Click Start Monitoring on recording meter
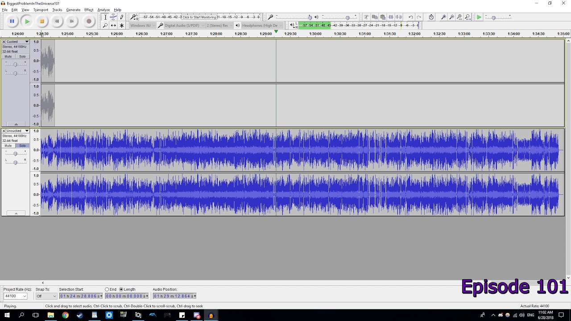The image size is (571, 321). [199, 17]
